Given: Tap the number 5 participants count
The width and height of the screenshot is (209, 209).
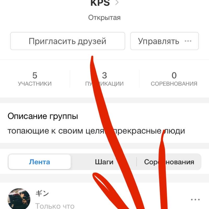Looking at the screenshot, I should point(35,75).
